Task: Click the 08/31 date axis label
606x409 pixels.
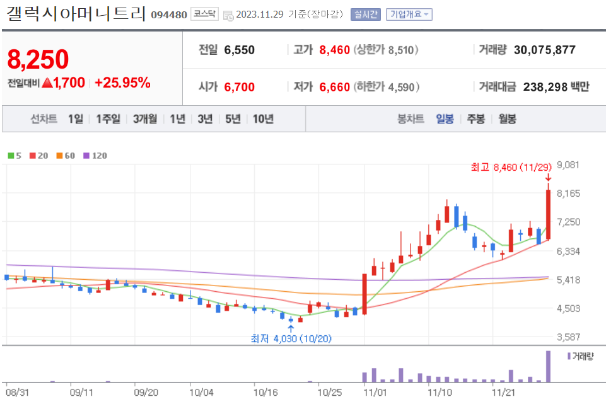Action: [18, 393]
